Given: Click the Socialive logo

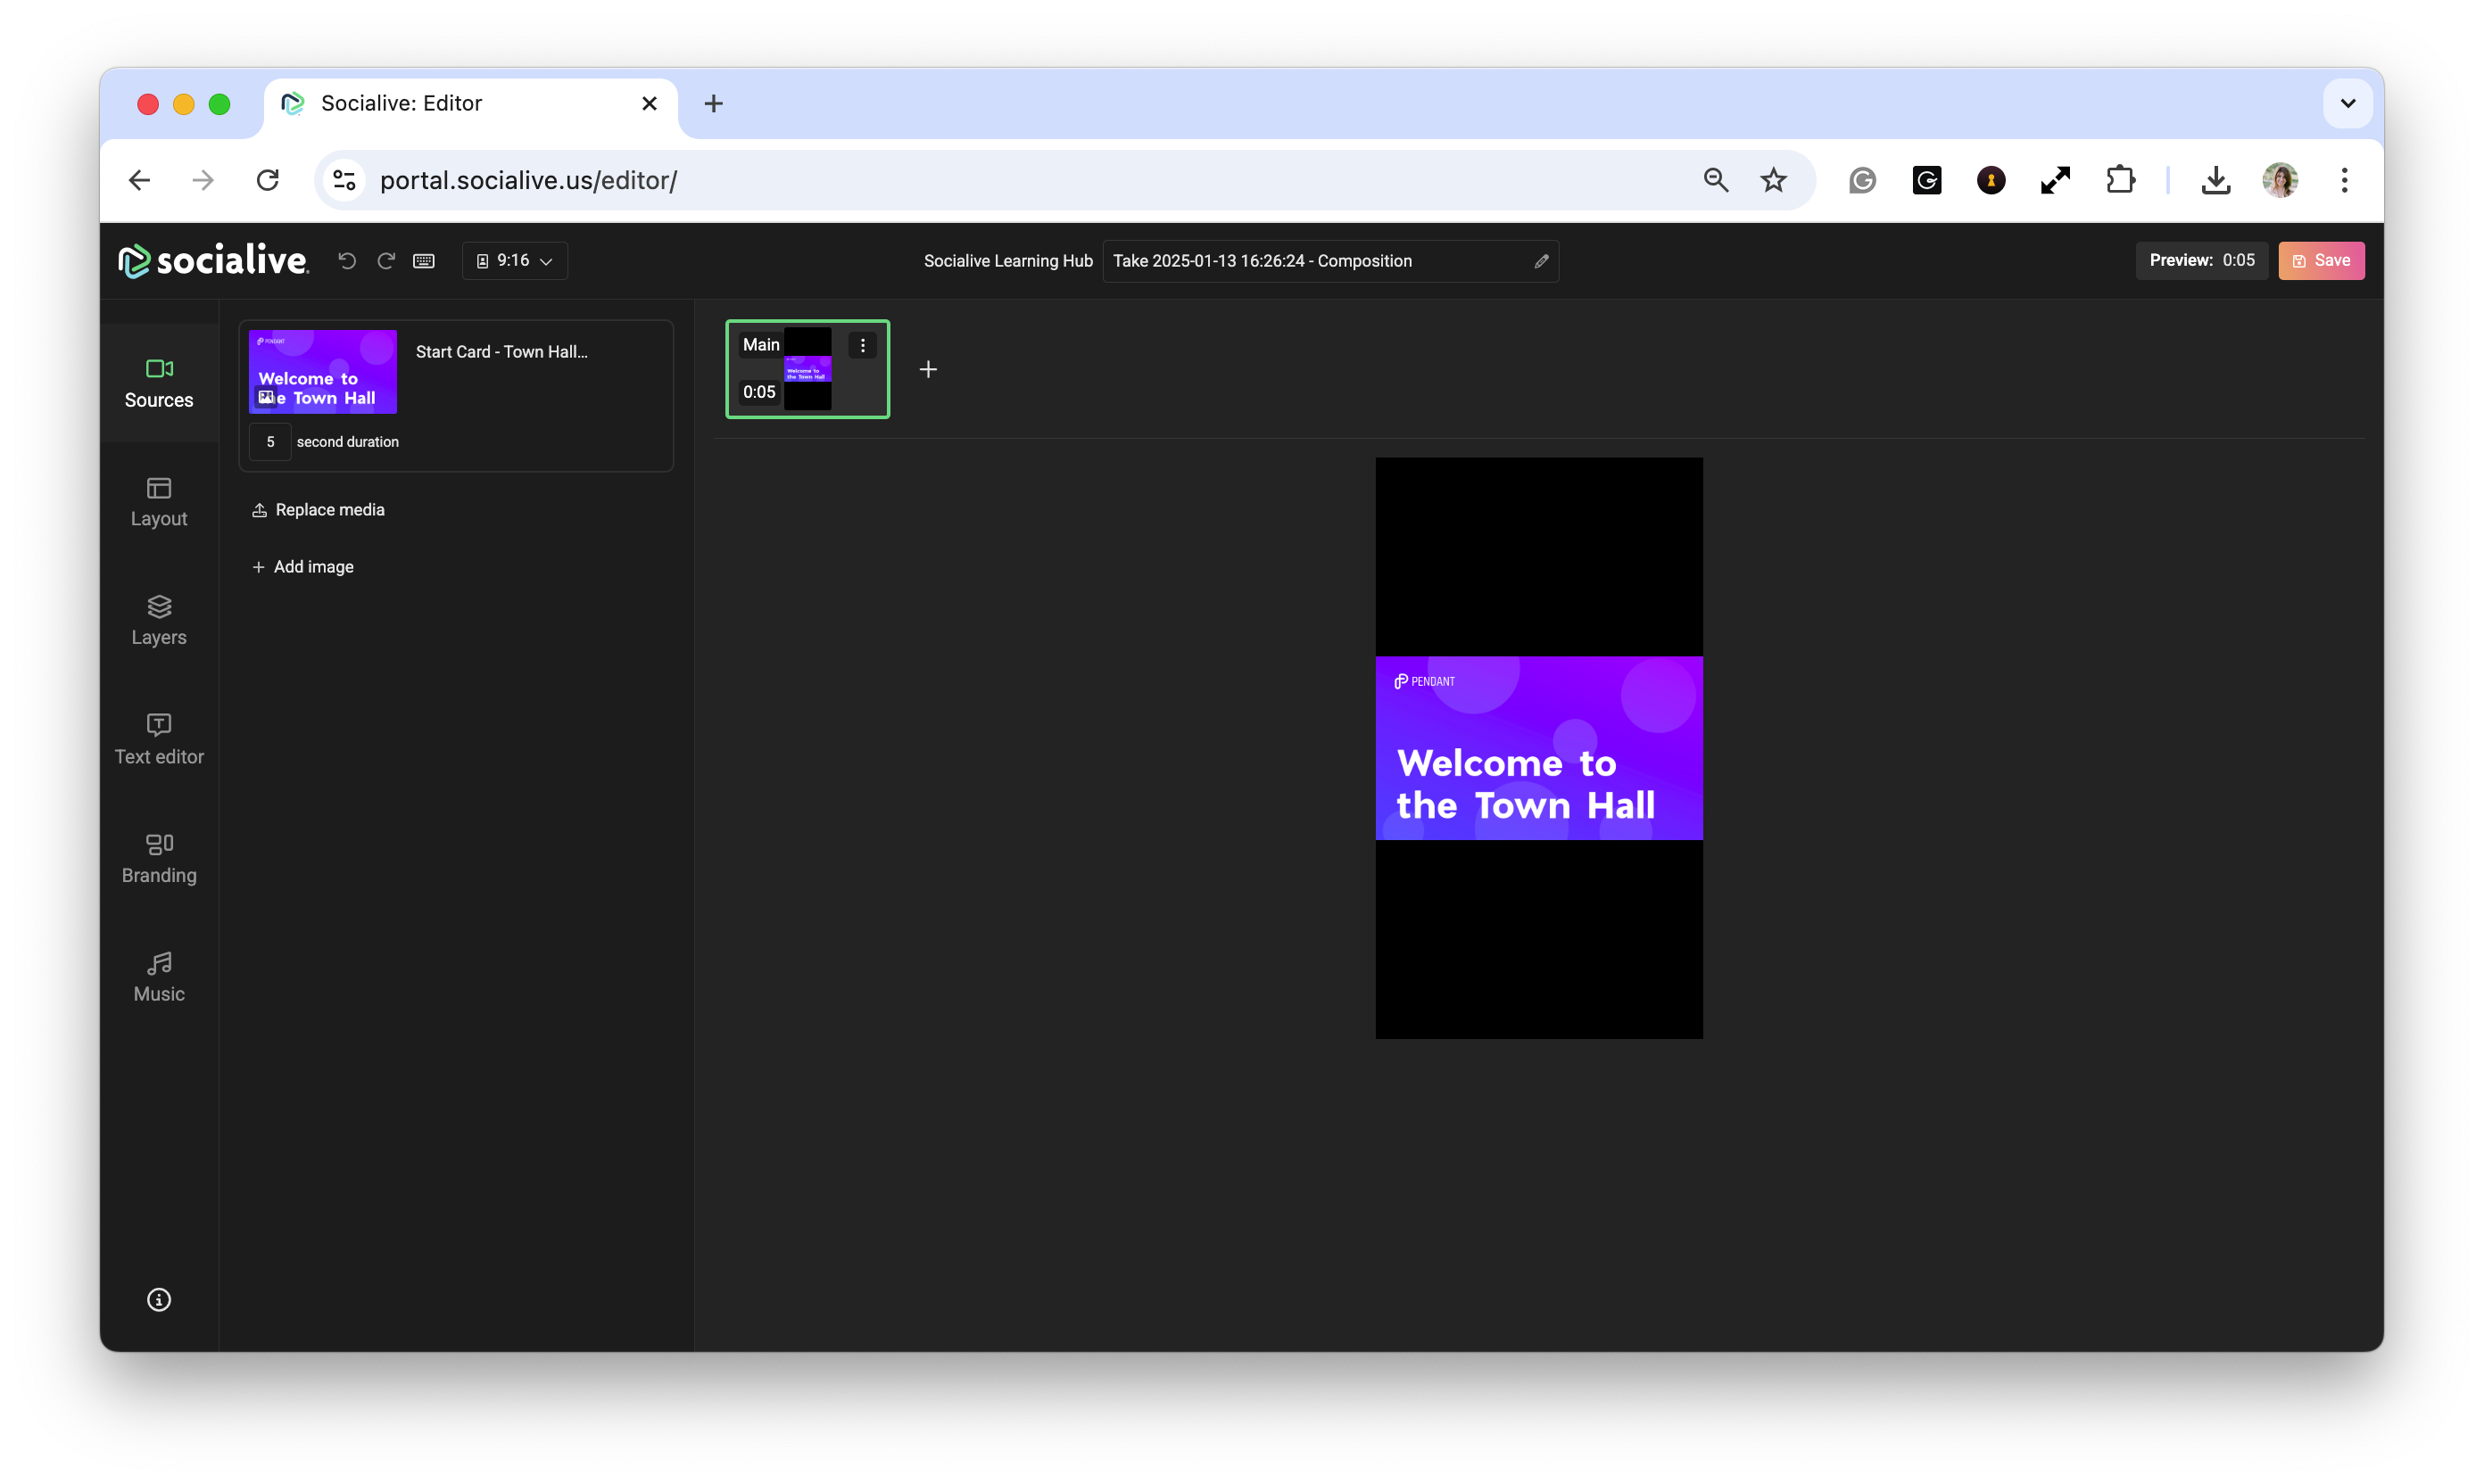Looking at the screenshot, I should [213, 261].
